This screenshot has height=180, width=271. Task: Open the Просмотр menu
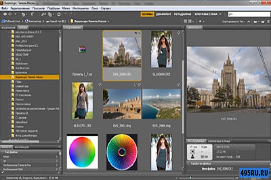tap(38, 9)
